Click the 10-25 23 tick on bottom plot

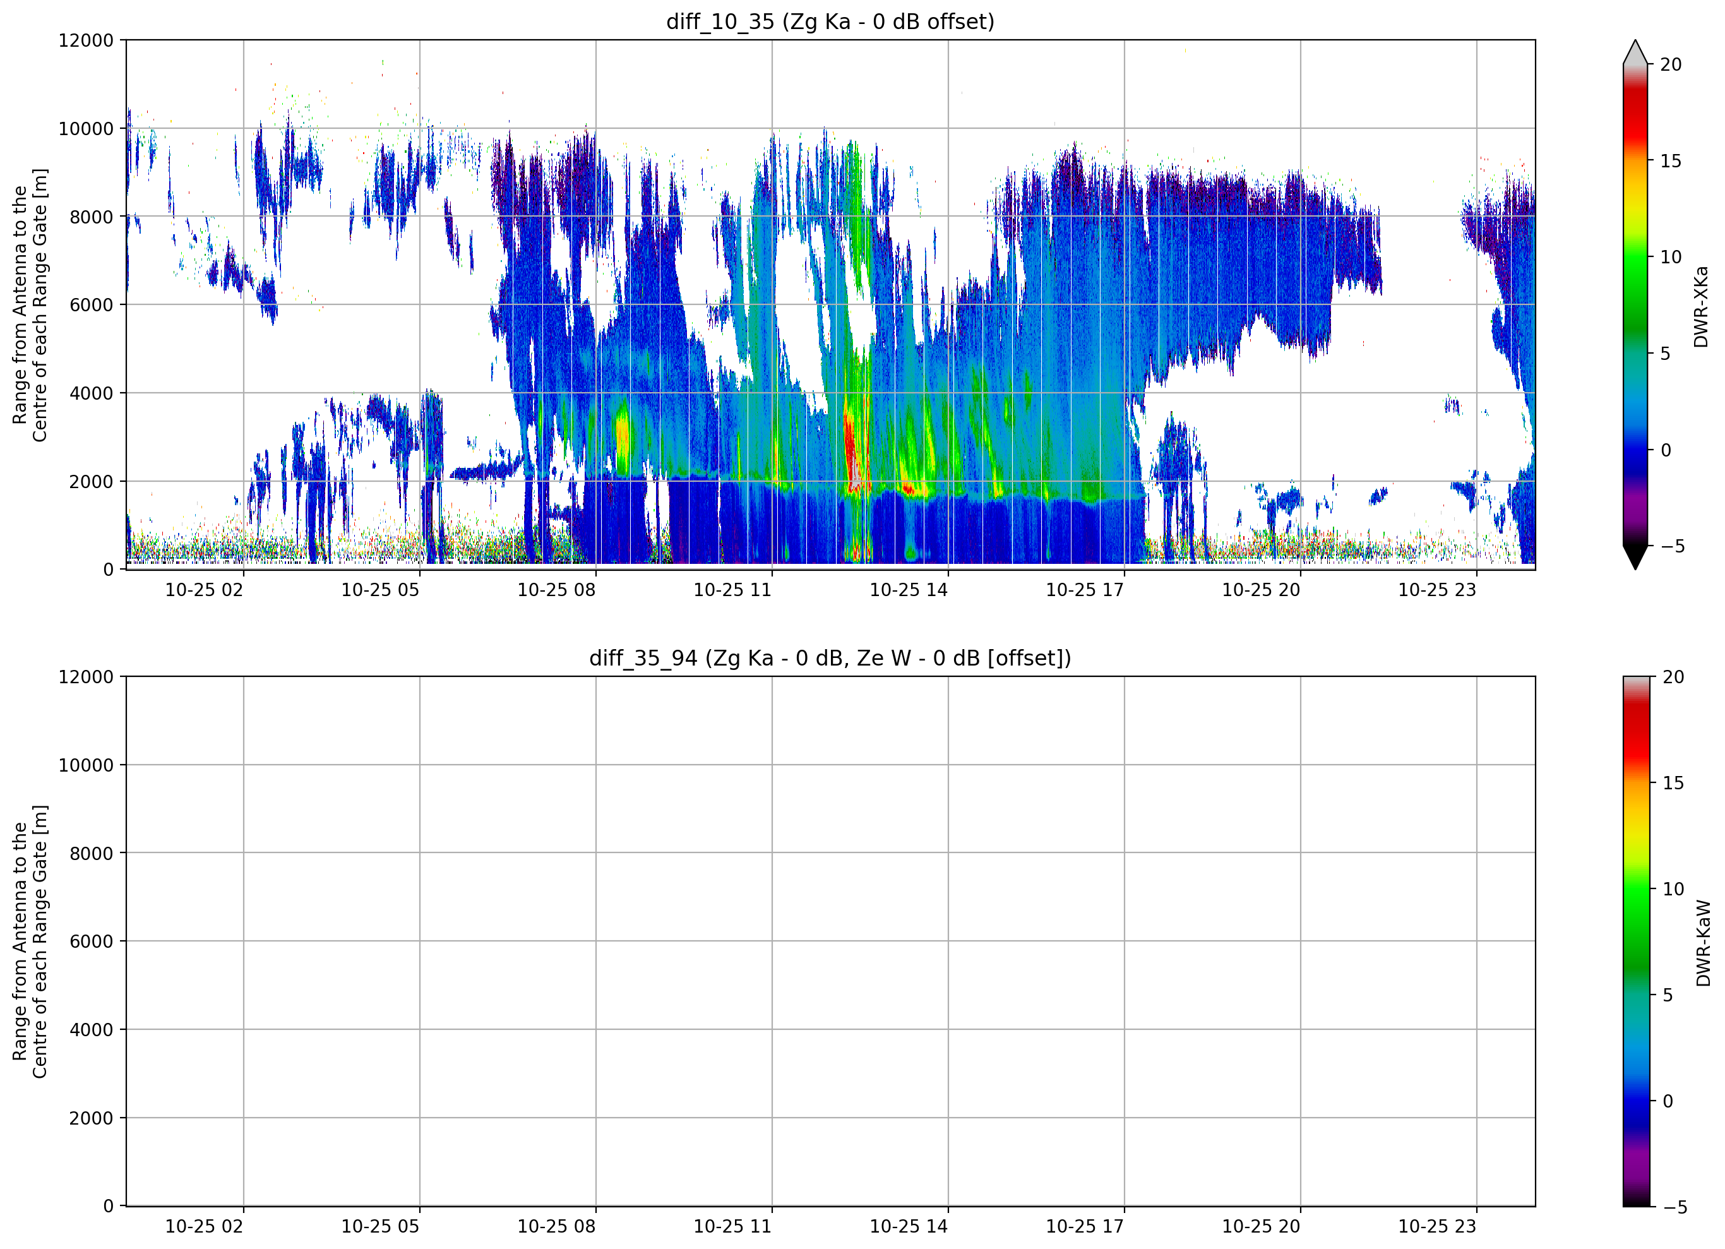pos(1436,1226)
